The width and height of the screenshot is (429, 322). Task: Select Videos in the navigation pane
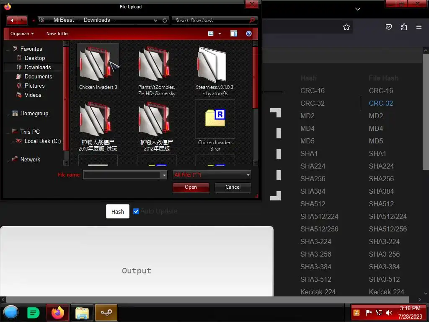(x=33, y=95)
